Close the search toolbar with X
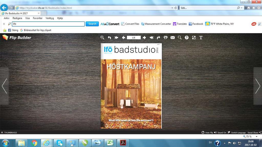Image resolution: width=262 pixels, height=147 pixels. (4, 24)
